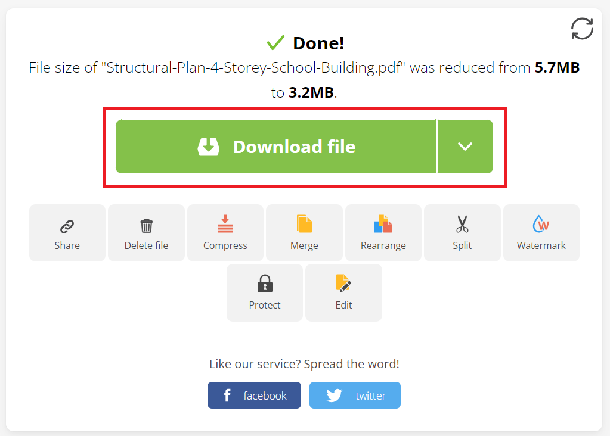This screenshot has width=610, height=436.
Task: Select the Rearrange tool
Action: coord(383,232)
